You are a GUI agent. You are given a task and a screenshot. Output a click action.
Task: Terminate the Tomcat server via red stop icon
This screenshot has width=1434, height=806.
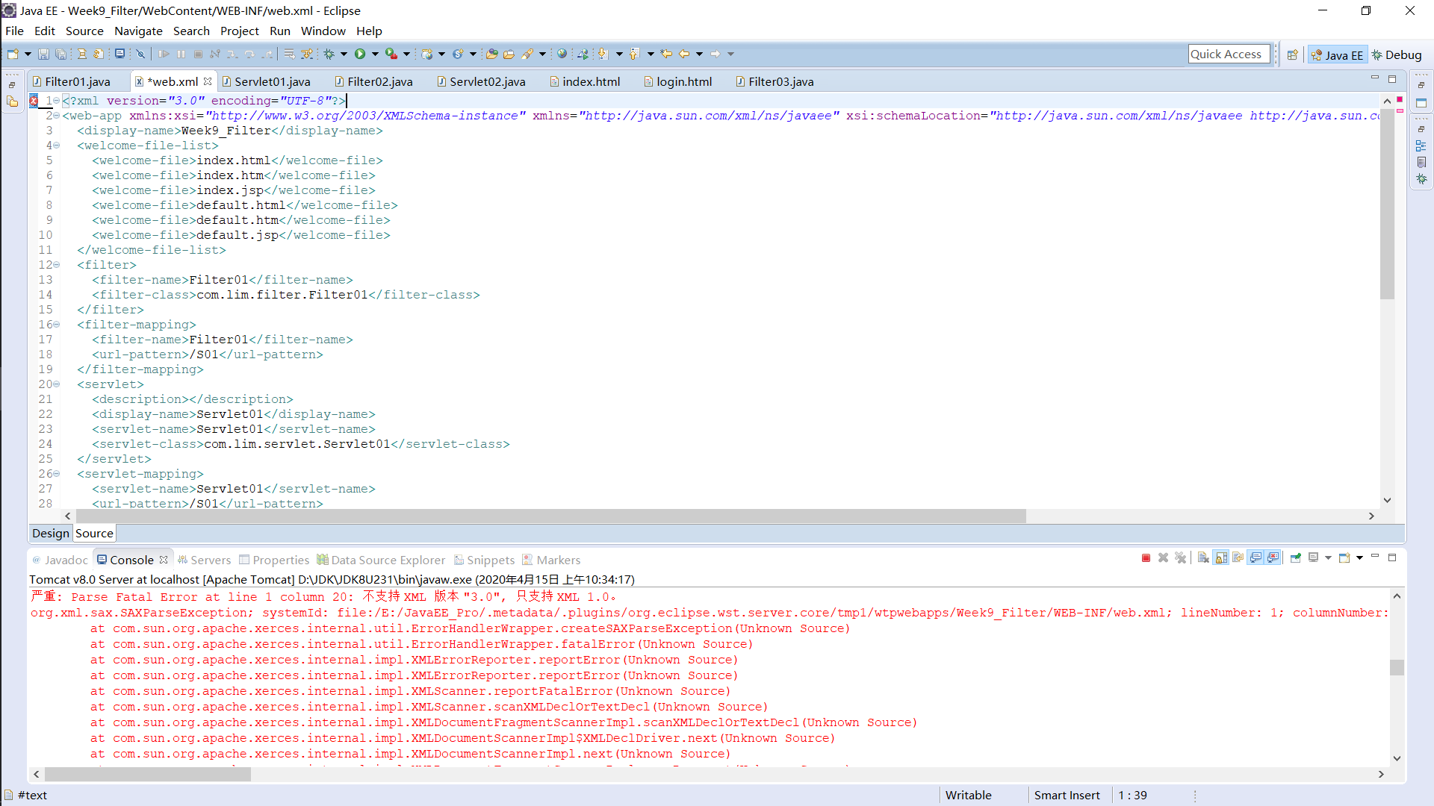click(x=1146, y=558)
